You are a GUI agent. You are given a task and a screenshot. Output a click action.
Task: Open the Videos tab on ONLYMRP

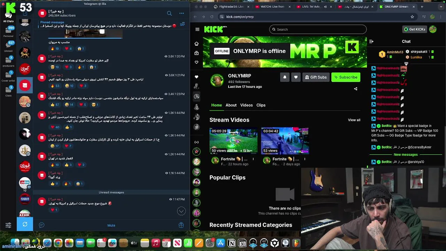246,105
